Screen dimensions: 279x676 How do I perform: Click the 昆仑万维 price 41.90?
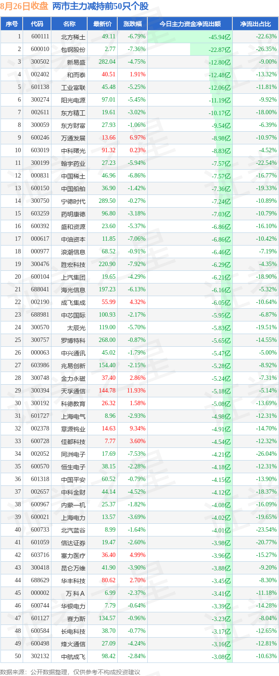(109, 567)
